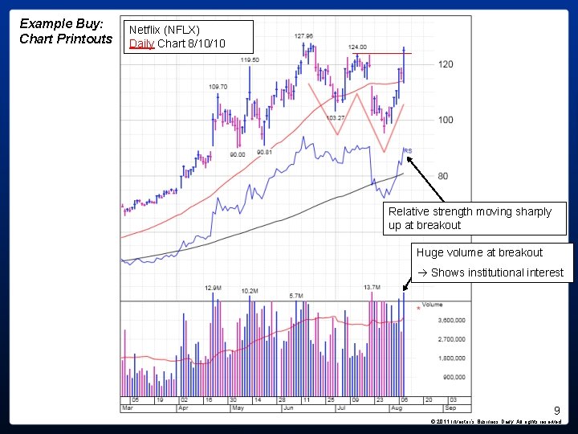Click the 127.96 price high label

point(303,36)
